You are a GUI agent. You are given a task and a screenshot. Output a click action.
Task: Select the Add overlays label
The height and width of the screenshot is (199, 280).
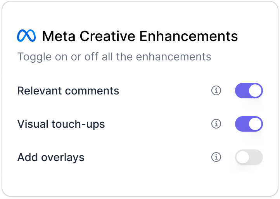51,157
